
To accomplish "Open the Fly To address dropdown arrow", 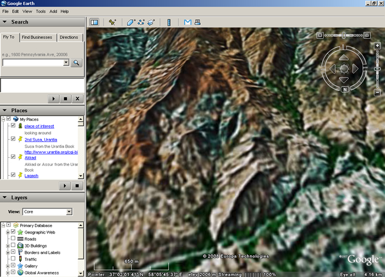I will coord(66,63).
